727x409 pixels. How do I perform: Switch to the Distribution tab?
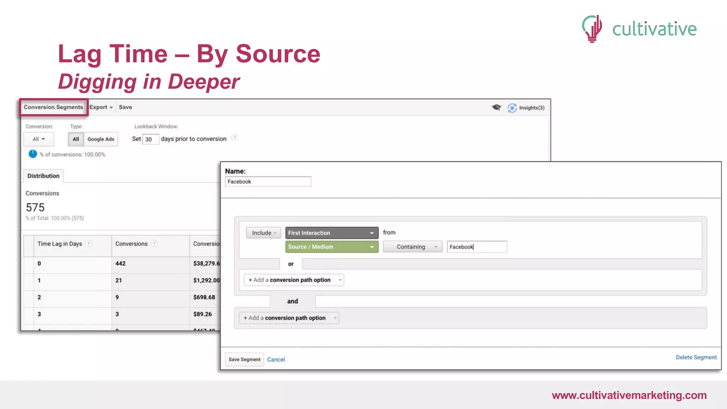pos(43,176)
